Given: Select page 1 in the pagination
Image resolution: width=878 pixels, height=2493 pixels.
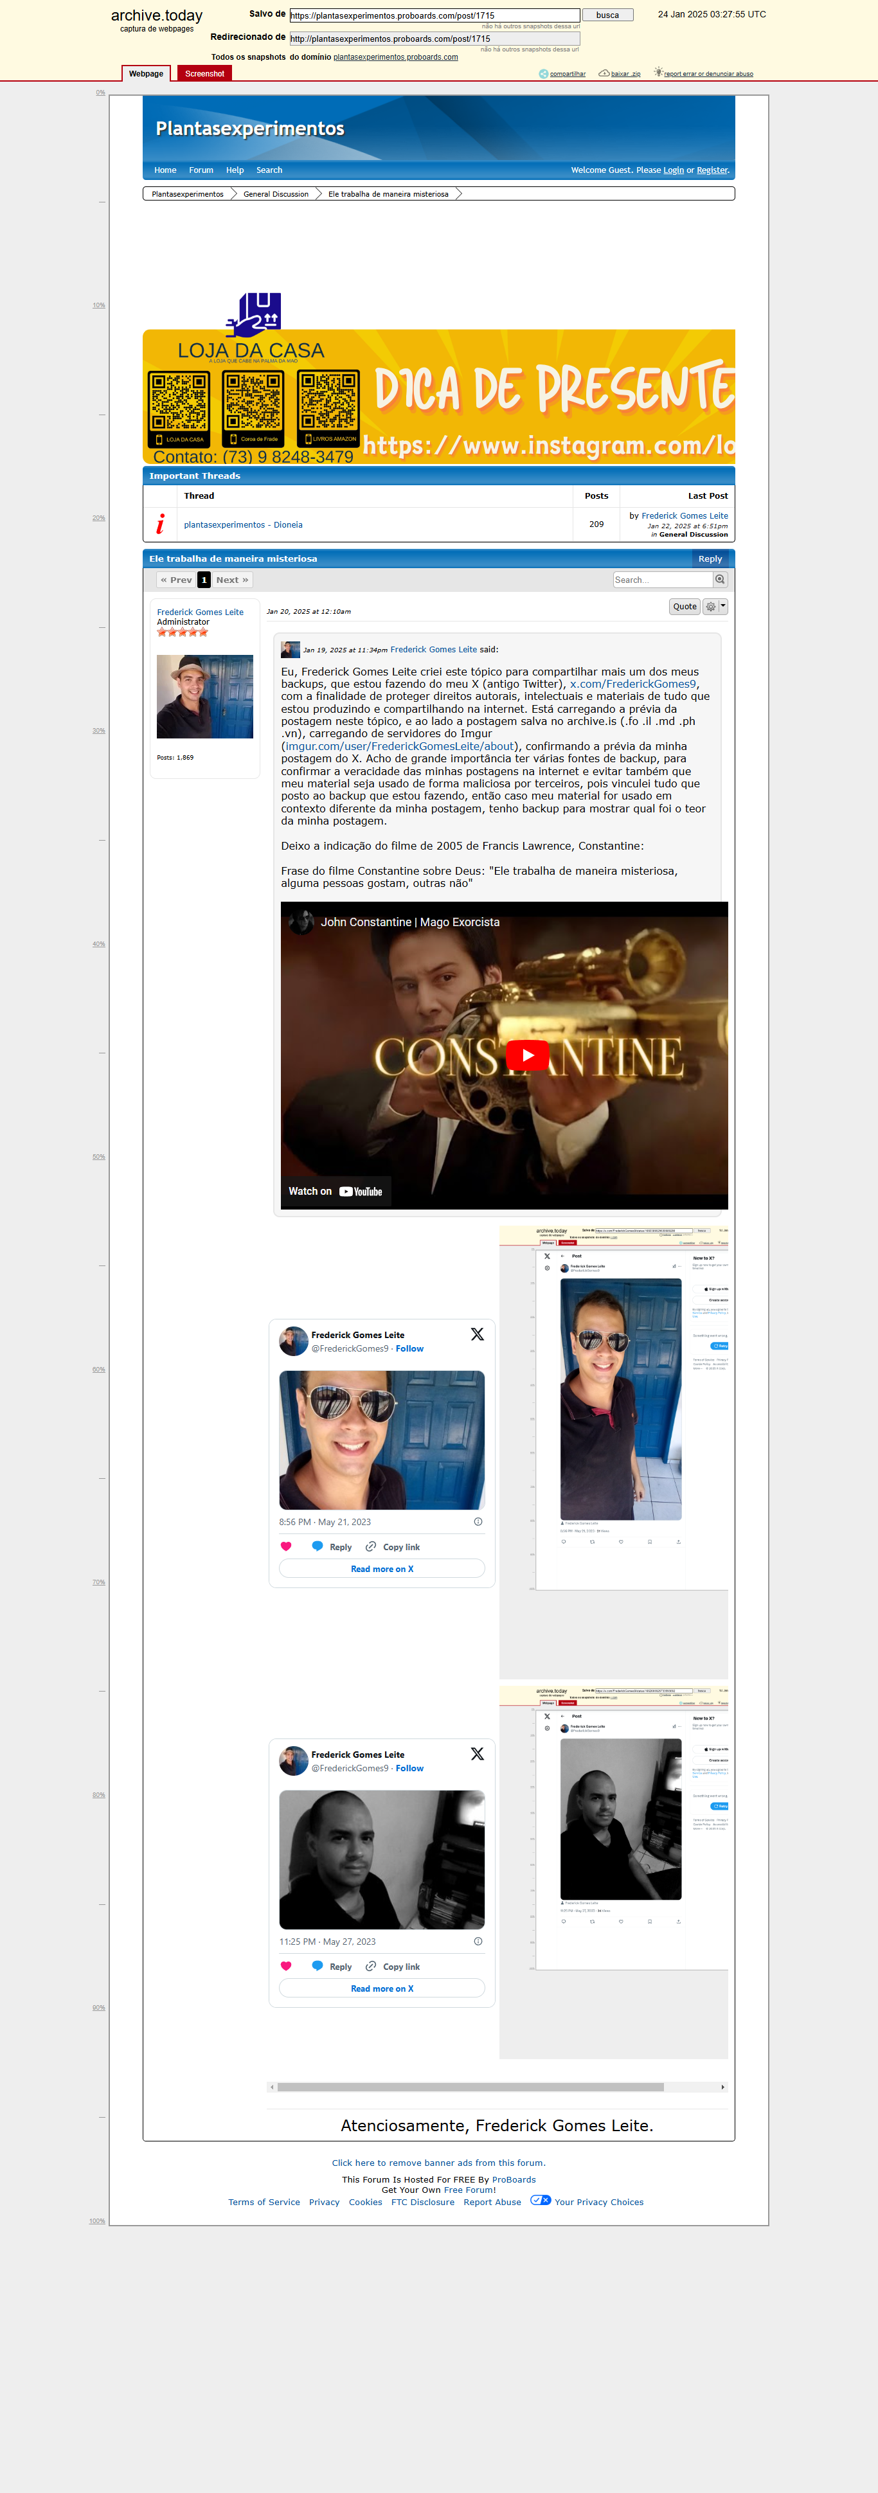Looking at the screenshot, I should click(x=204, y=580).
